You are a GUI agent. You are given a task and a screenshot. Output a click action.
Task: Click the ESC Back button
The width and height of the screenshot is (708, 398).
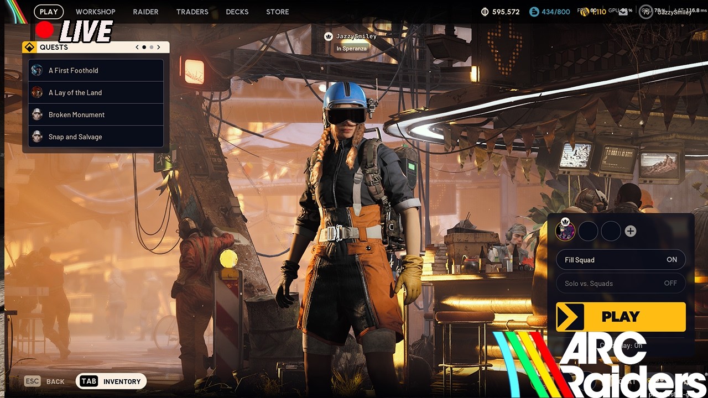coord(45,381)
